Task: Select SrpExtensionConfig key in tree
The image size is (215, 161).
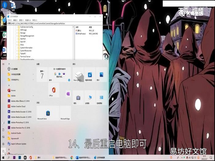Action: [26, 27]
